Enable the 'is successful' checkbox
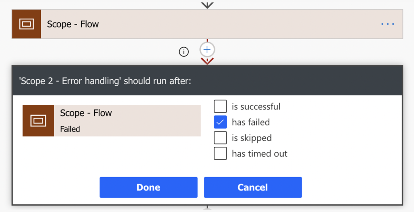This screenshot has width=414, height=212. pos(220,106)
